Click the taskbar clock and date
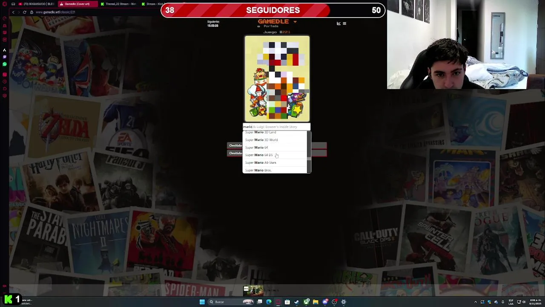Image resolution: width=545 pixels, height=307 pixels. pyautogui.click(x=535, y=302)
